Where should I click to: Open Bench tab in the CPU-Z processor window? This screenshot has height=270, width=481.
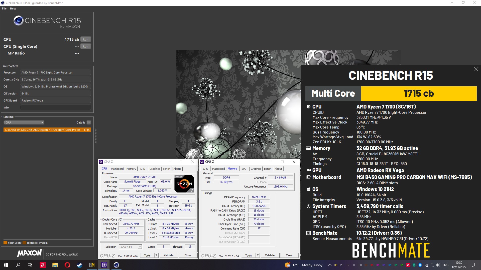click(166, 169)
